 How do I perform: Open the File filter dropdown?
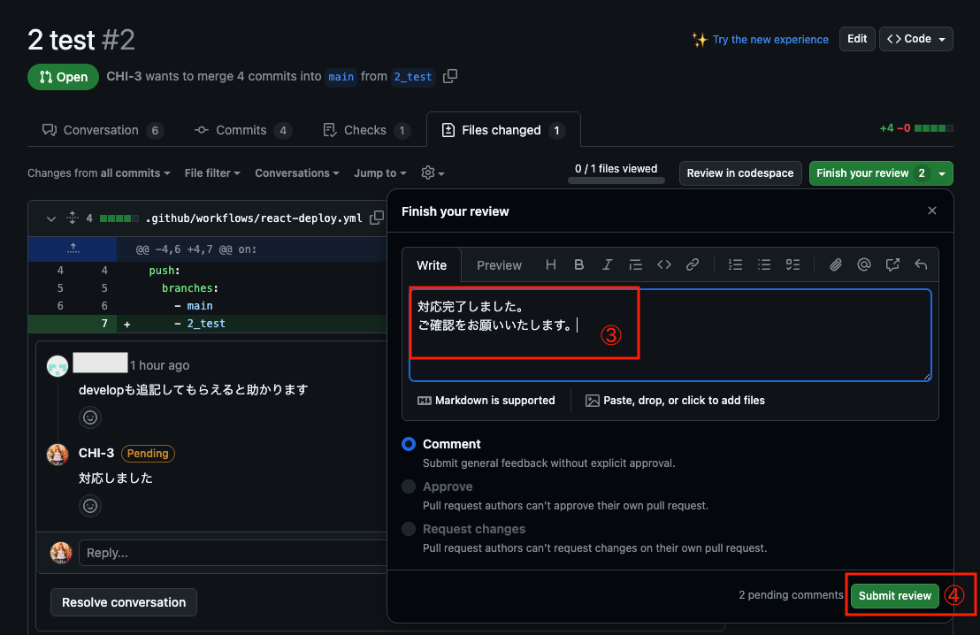point(212,173)
